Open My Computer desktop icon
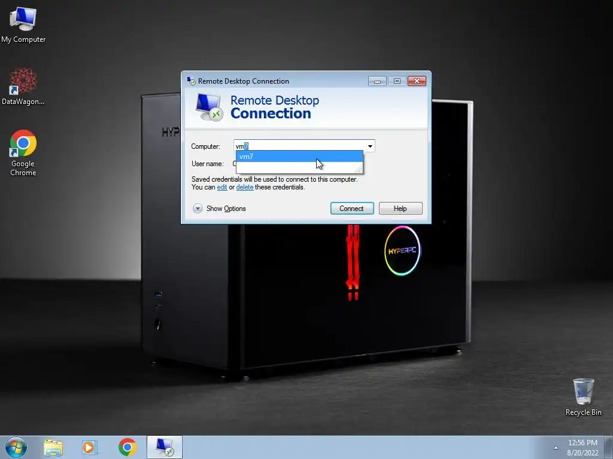This screenshot has width=613, height=459. coord(23,24)
